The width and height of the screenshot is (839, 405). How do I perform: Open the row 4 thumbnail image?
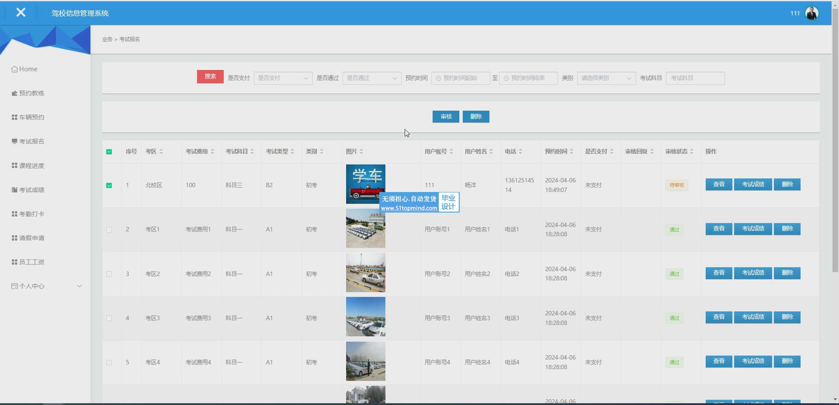coord(366,317)
